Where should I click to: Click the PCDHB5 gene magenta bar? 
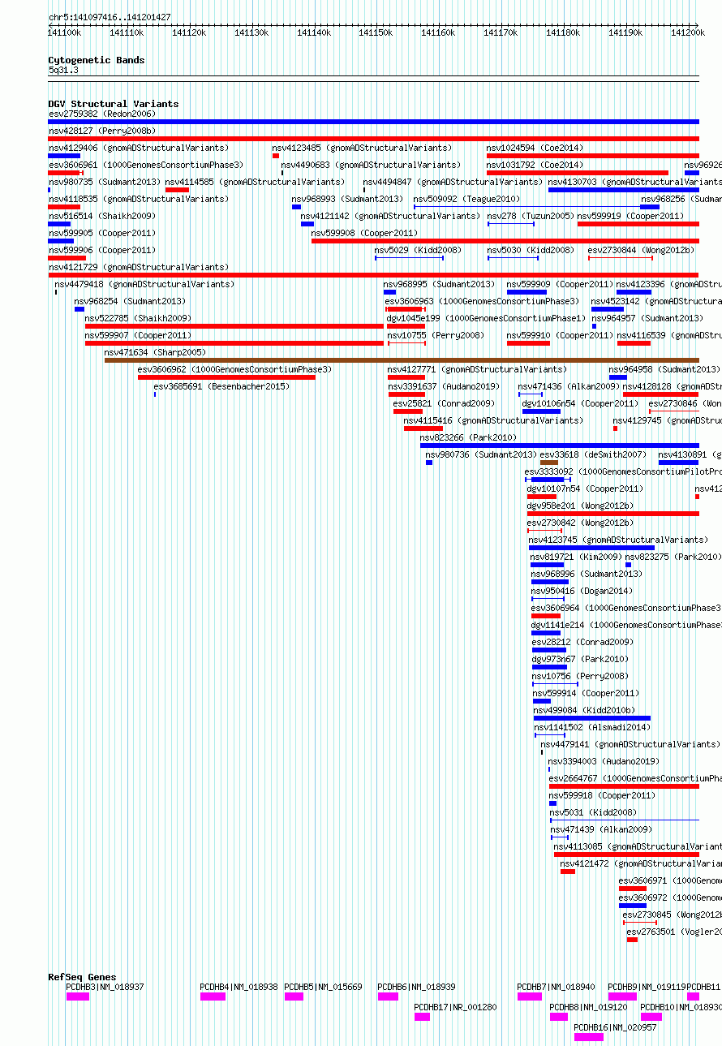pyautogui.click(x=294, y=996)
